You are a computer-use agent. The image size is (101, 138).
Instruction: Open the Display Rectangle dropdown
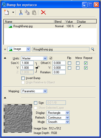58,113
